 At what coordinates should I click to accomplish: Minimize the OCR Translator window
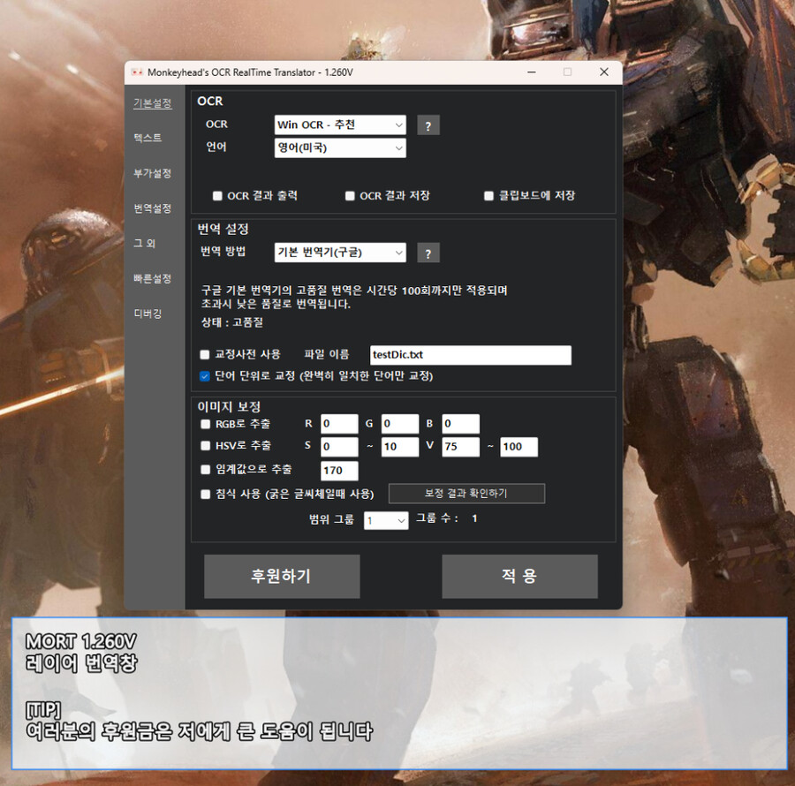click(x=532, y=72)
